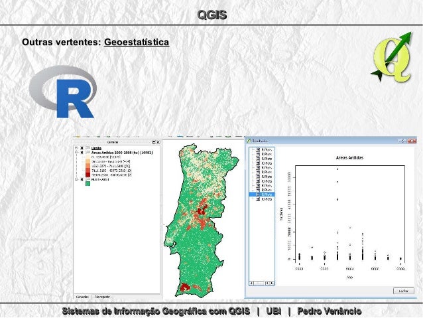423x318 pixels.
Task: Toggle visibility of the bottom green layer
Action: click(82, 179)
